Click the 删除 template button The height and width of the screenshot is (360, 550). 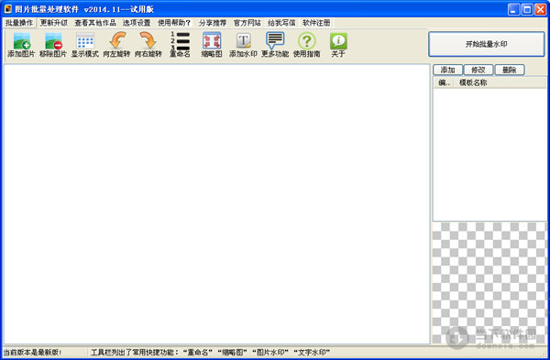[510, 70]
